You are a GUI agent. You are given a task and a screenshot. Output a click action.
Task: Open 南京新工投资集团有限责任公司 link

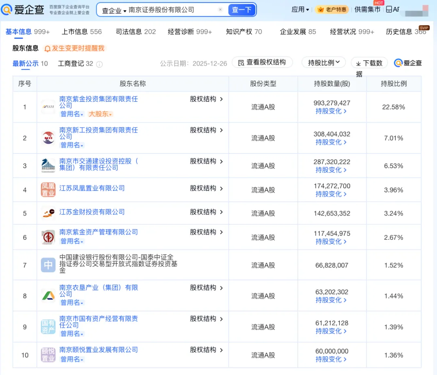(x=98, y=133)
